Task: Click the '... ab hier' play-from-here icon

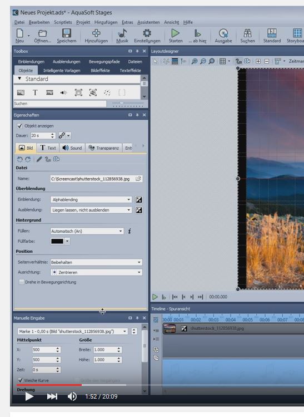Action: coord(197,33)
